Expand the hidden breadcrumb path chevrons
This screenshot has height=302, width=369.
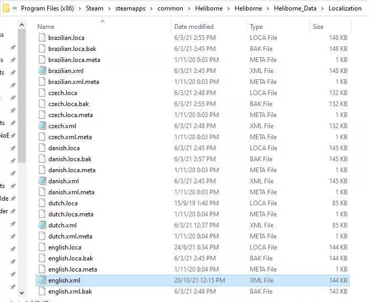(15, 8)
